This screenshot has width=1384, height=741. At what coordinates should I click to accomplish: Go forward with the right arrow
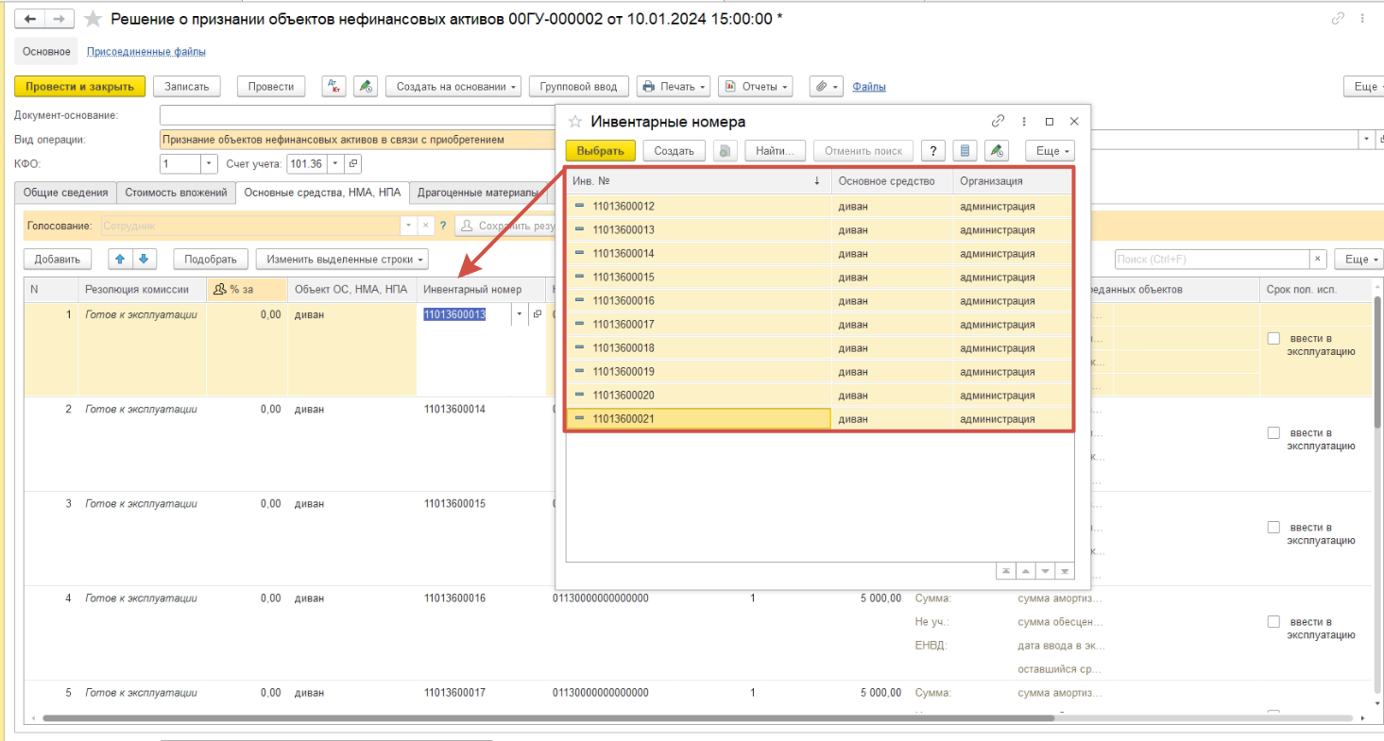coord(59,19)
